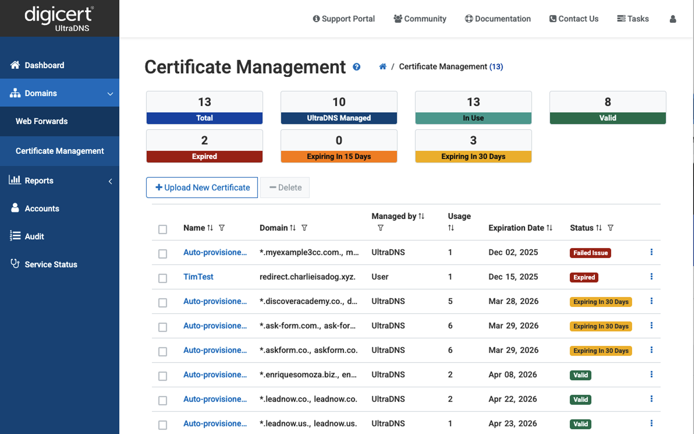Check the enriquesomoza.biz certificate row
Image resolution: width=694 pixels, height=434 pixels.
click(x=163, y=376)
